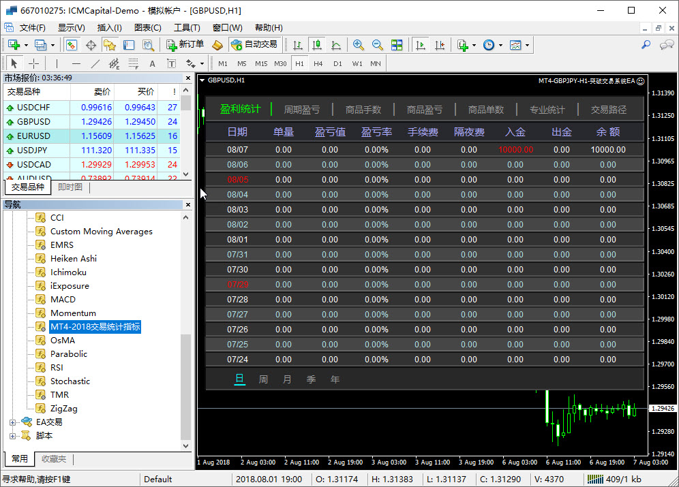Select the cursor arrow tool
The height and width of the screenshot is (487, 679).
(x=14, y=64)
